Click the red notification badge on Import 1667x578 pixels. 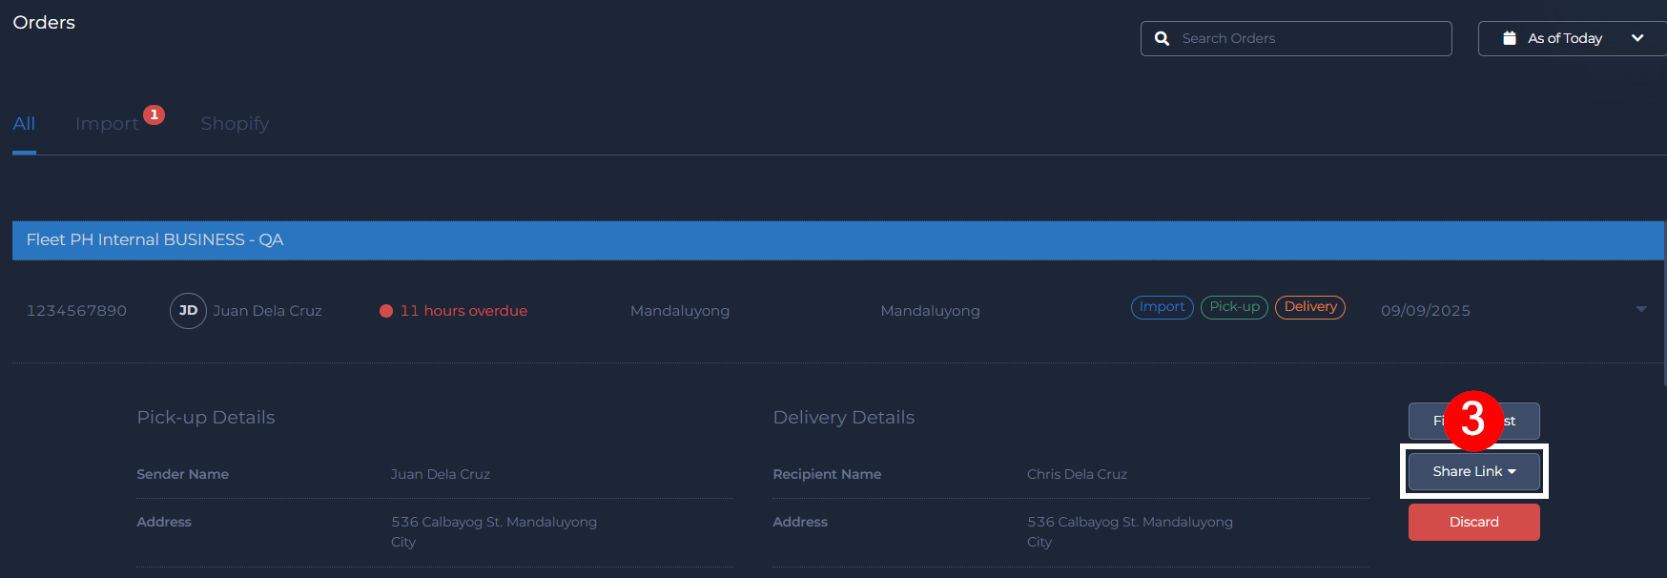click(x=154, y=114)
